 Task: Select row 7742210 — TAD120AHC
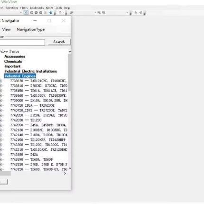[39, 149]
